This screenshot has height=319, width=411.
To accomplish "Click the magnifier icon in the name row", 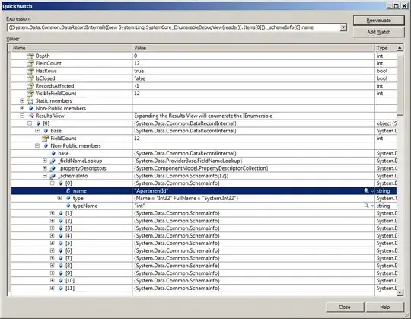I will (366, 191).
